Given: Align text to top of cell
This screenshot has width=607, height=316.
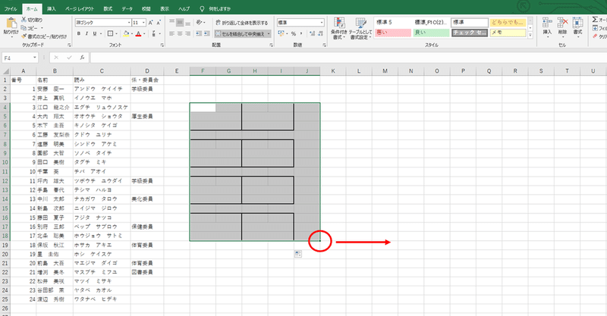Looking at the screenshot, I should [x=172, y=23].
